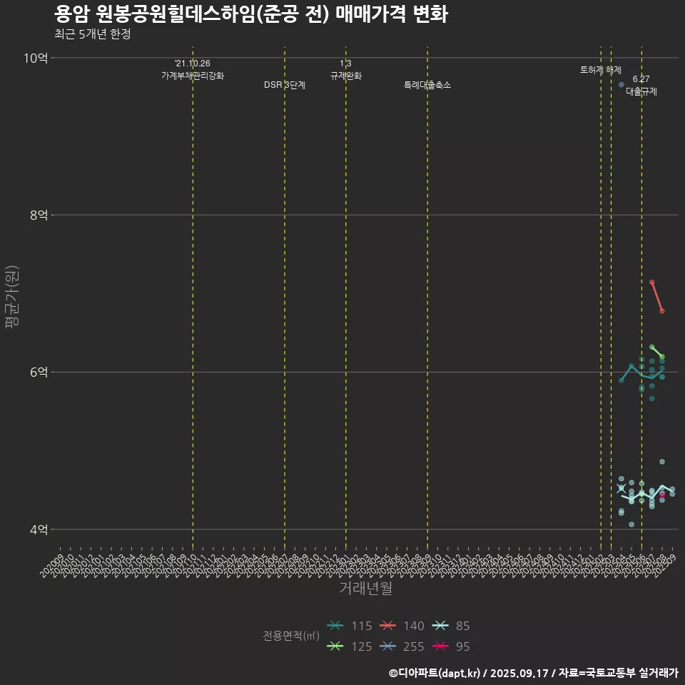Viewport: 685px width, 685px height.
Task: Select the '140' legend number label
Action: [x=414, y=626]
